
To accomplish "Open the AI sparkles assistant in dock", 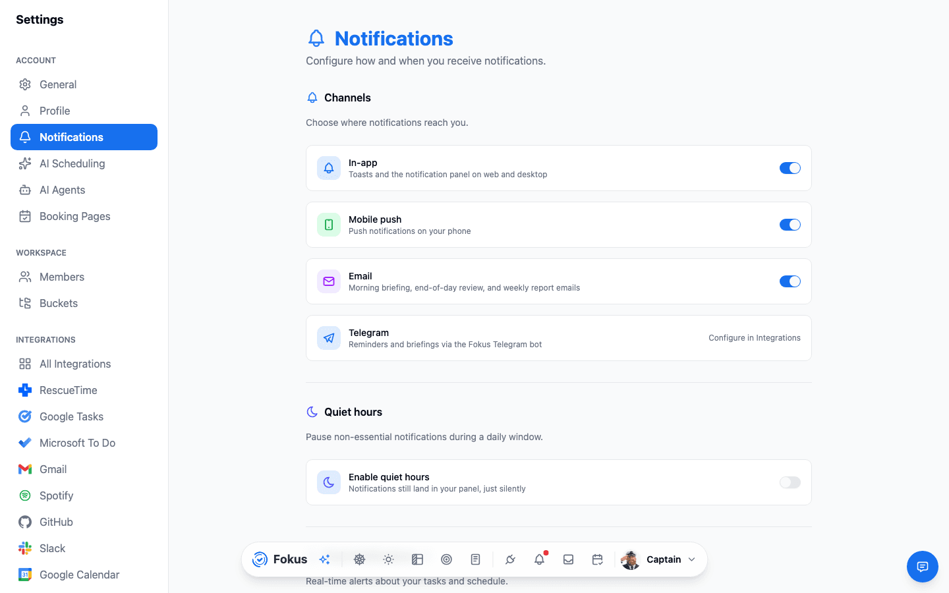I will [x=324, y=559].
